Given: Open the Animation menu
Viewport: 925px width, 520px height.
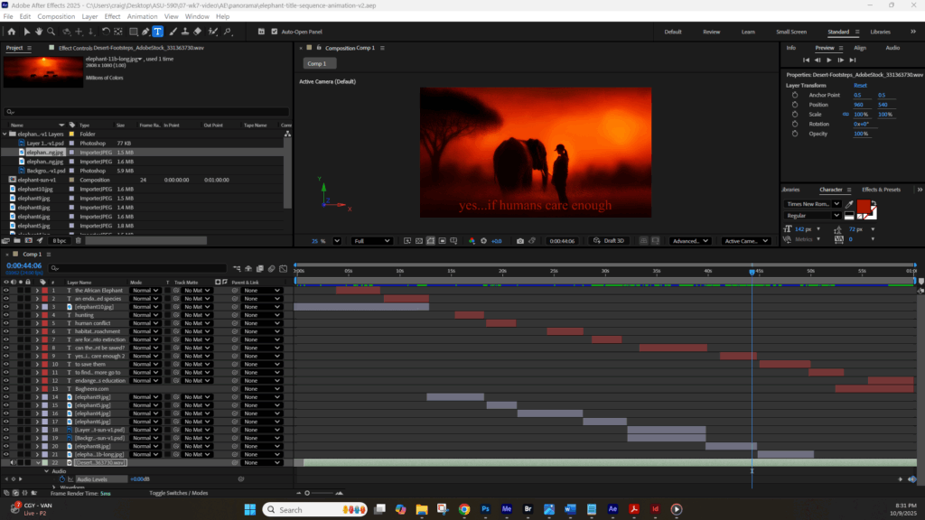Looking at the screenshot, I should [142, 16].
